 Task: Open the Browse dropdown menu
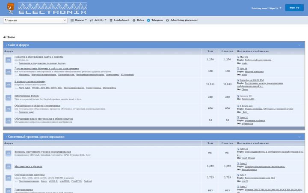(x=79, y=20)
